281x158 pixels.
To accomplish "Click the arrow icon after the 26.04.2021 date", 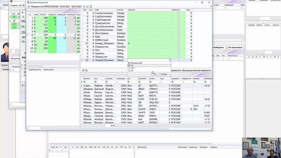I will click(x=84, y=7).
